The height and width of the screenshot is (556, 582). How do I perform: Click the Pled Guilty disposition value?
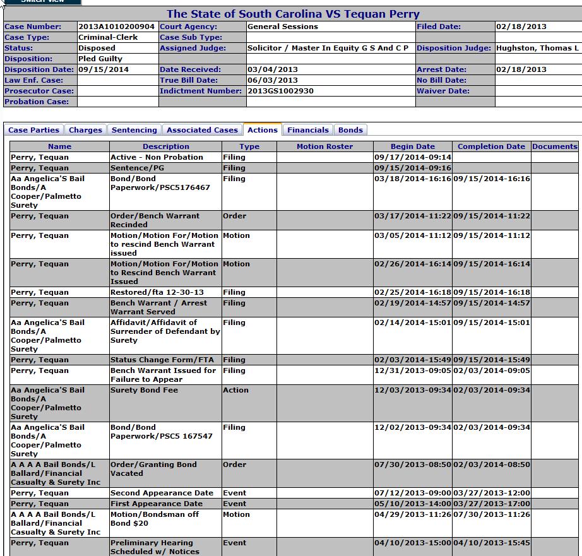100,59
